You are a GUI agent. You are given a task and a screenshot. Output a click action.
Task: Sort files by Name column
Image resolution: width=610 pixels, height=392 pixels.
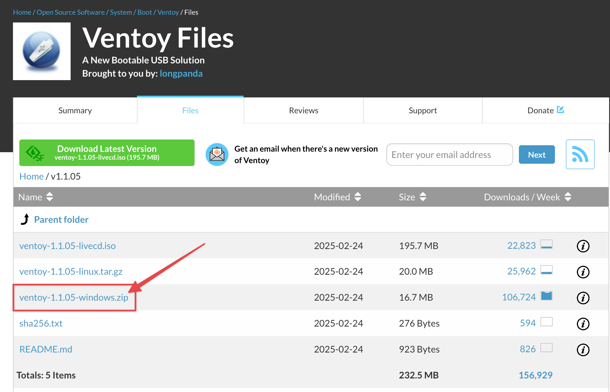(35, 197)
